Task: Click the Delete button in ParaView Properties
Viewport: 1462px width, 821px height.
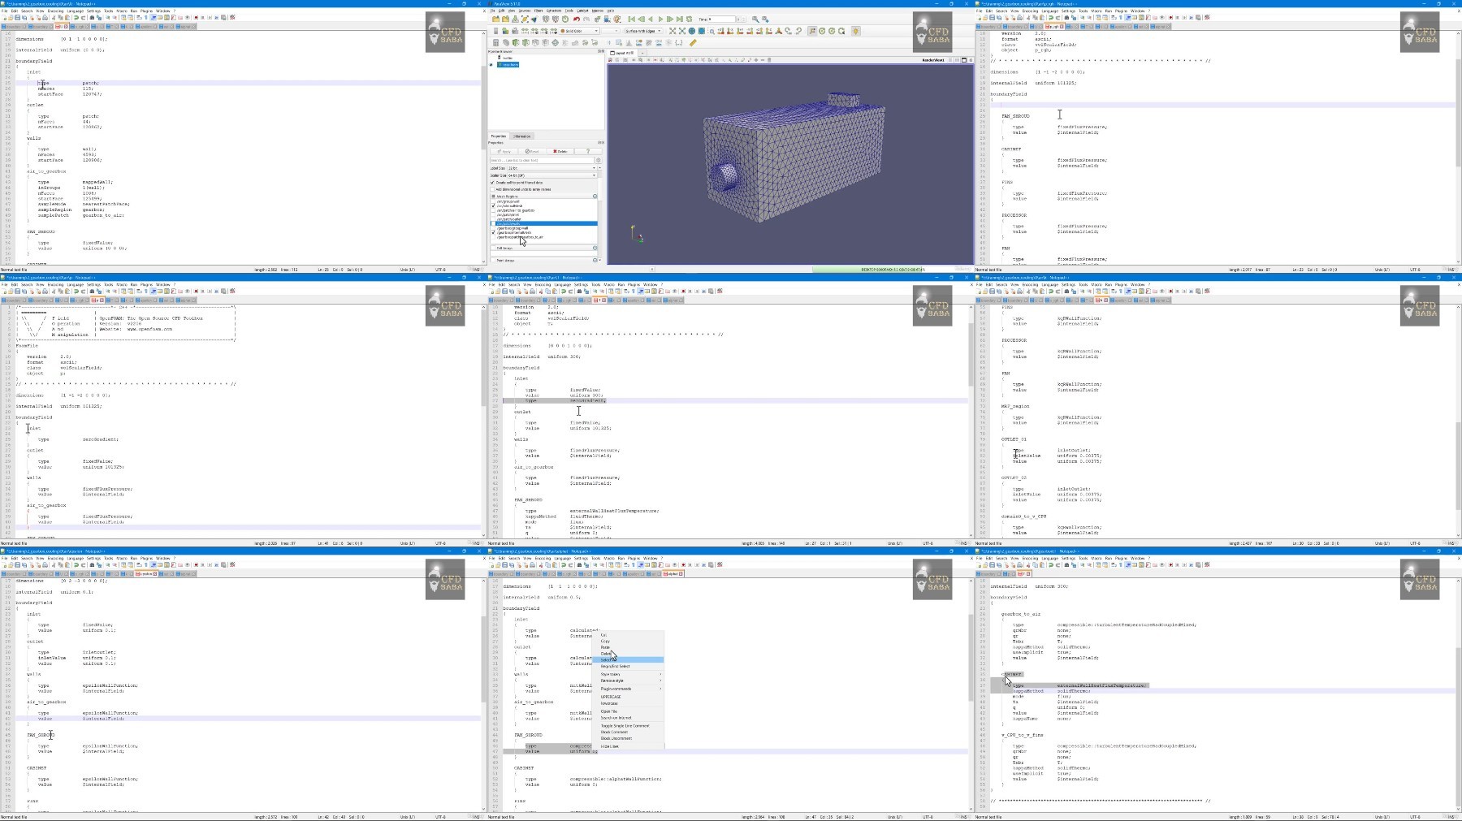Action: click(x=560, y=151)
